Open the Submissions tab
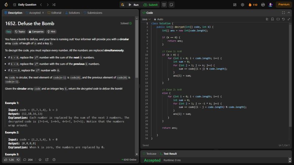The height and width of the screenshot is (165, 294). tap(93, 13)
